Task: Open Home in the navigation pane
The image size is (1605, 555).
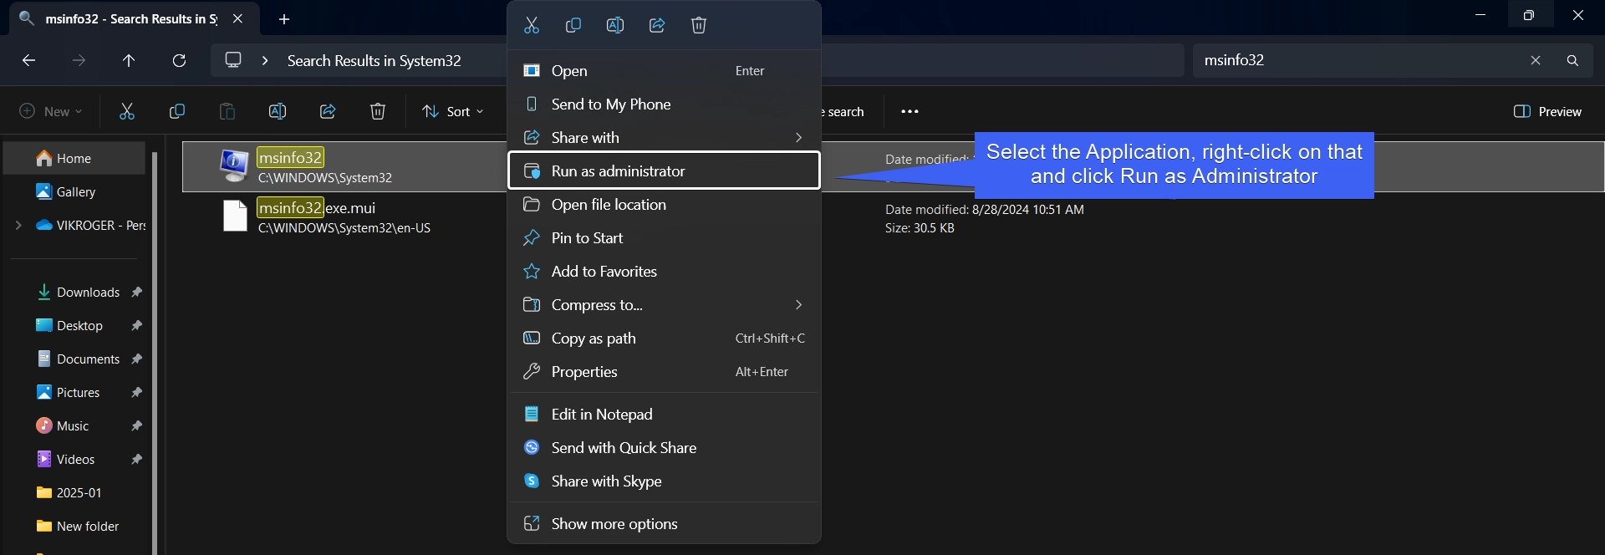Action: [x=74, y=158]
